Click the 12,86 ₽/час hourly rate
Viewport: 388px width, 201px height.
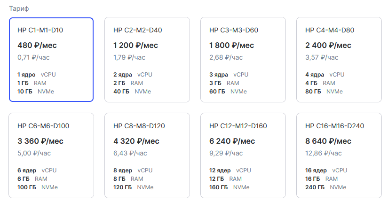(324, 153)
